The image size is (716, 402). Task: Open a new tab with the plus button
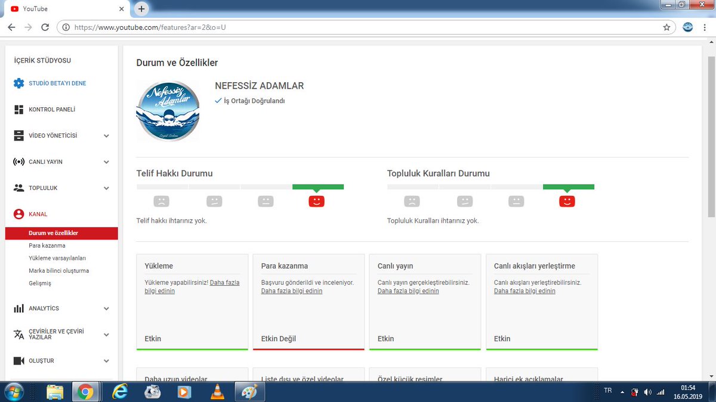(x=141, y=9)
